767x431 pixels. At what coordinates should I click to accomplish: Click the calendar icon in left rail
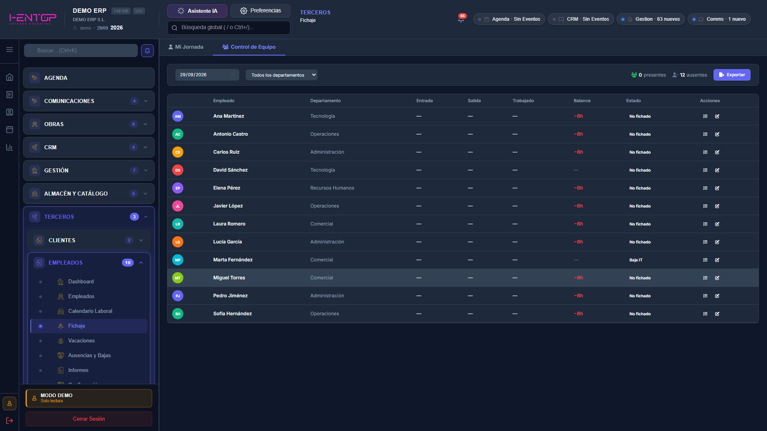click(x=10, y=130)
